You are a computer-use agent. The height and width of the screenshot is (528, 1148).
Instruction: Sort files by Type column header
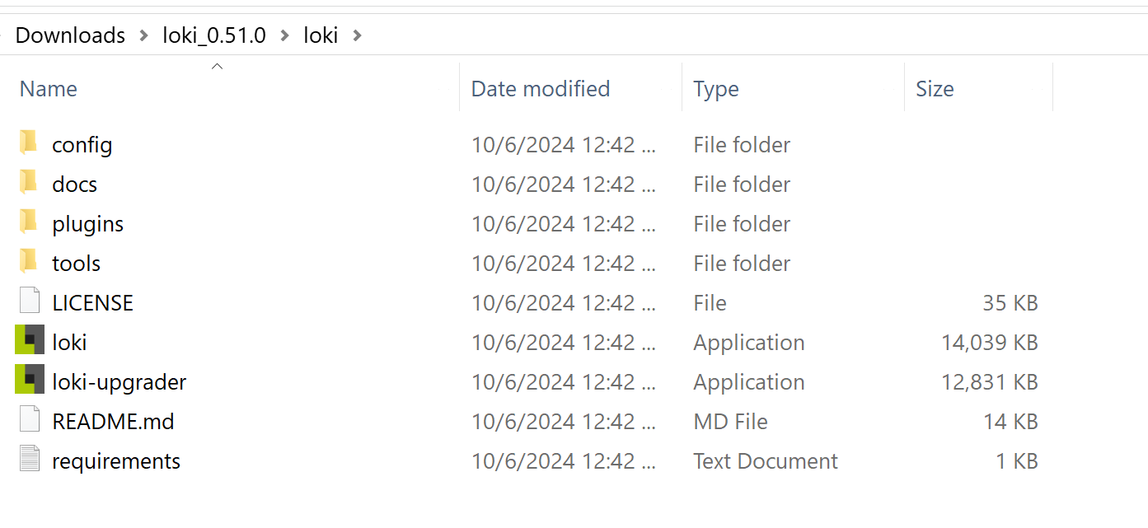(x=716, y=89)
